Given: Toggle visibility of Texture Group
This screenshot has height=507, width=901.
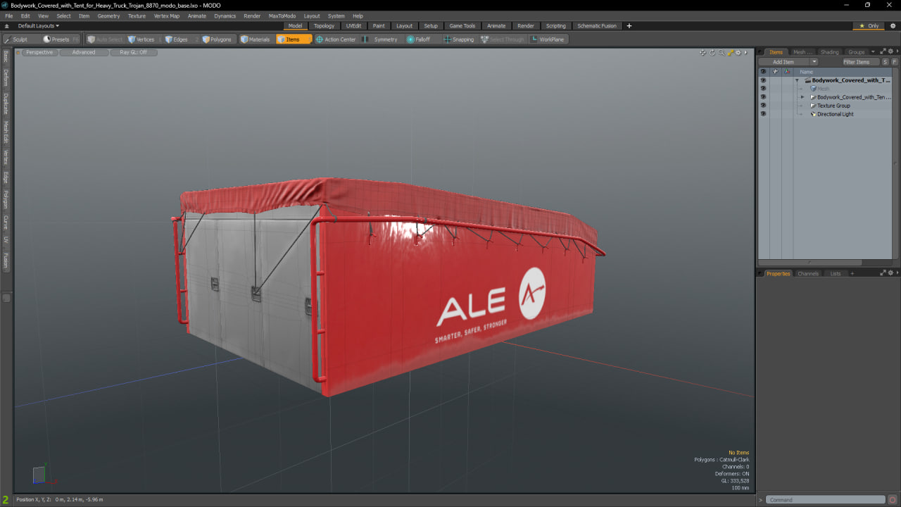Looking at the screenshot, I should pos(763,106).
